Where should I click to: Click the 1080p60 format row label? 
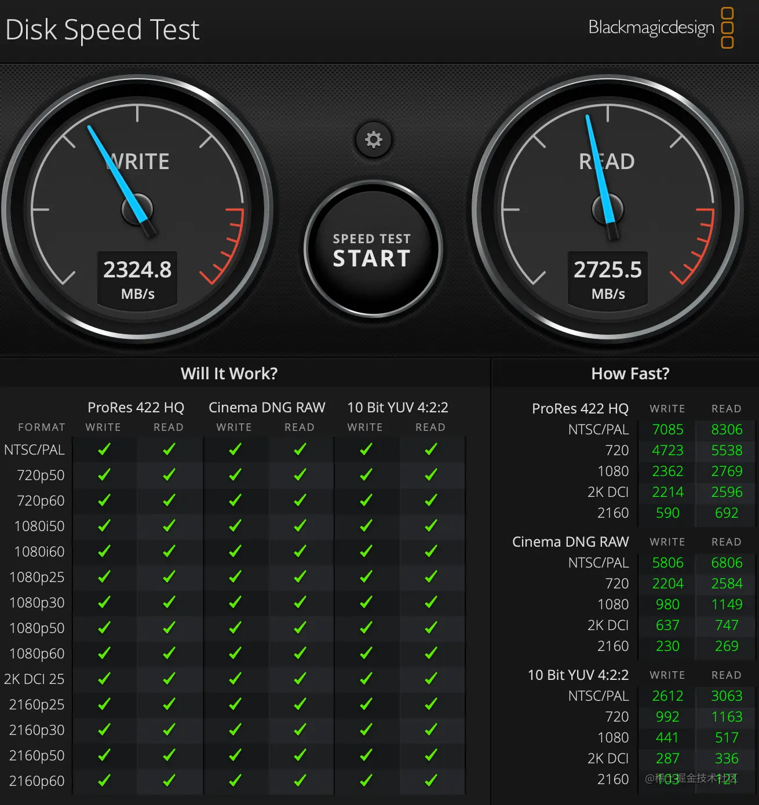coord(37,654)
